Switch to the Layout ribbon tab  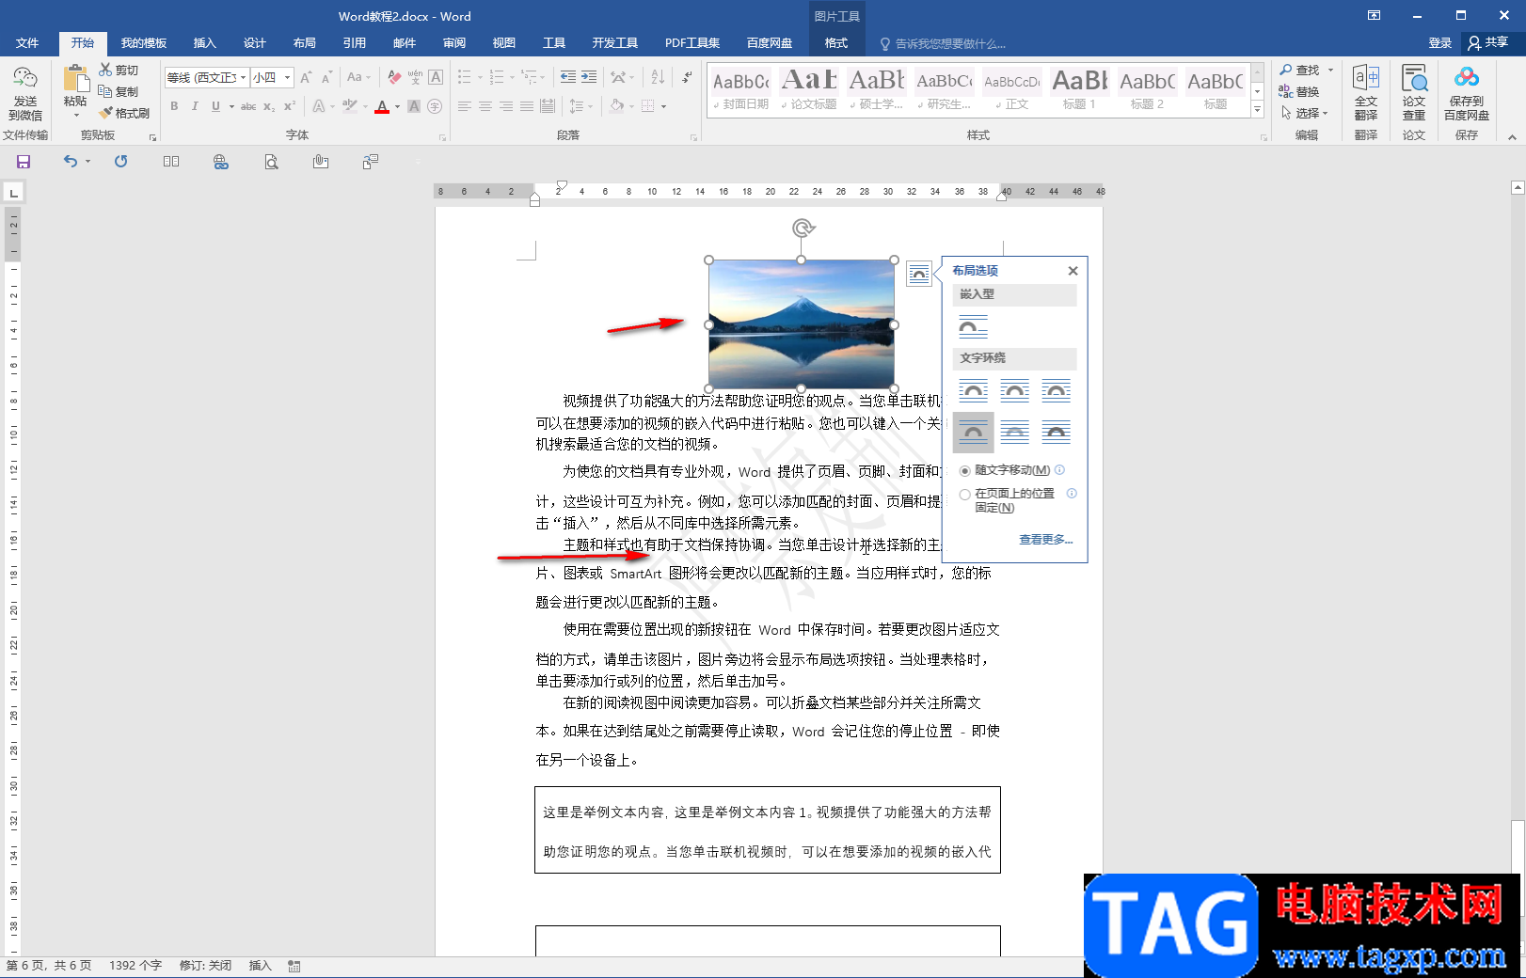pyautogui.click(x=304, y=43)
